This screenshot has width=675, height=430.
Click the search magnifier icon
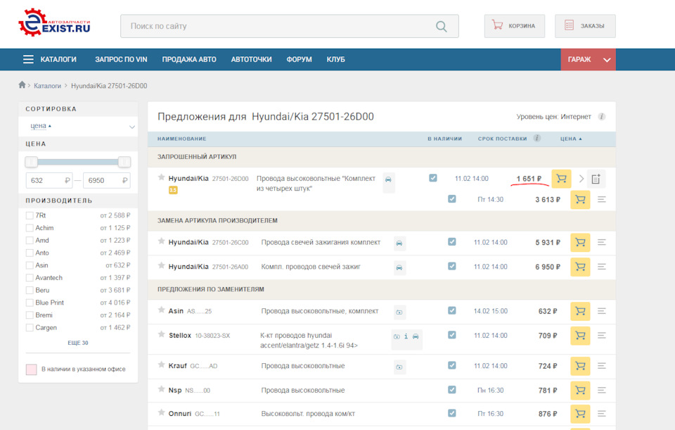[x=441, y=27]
